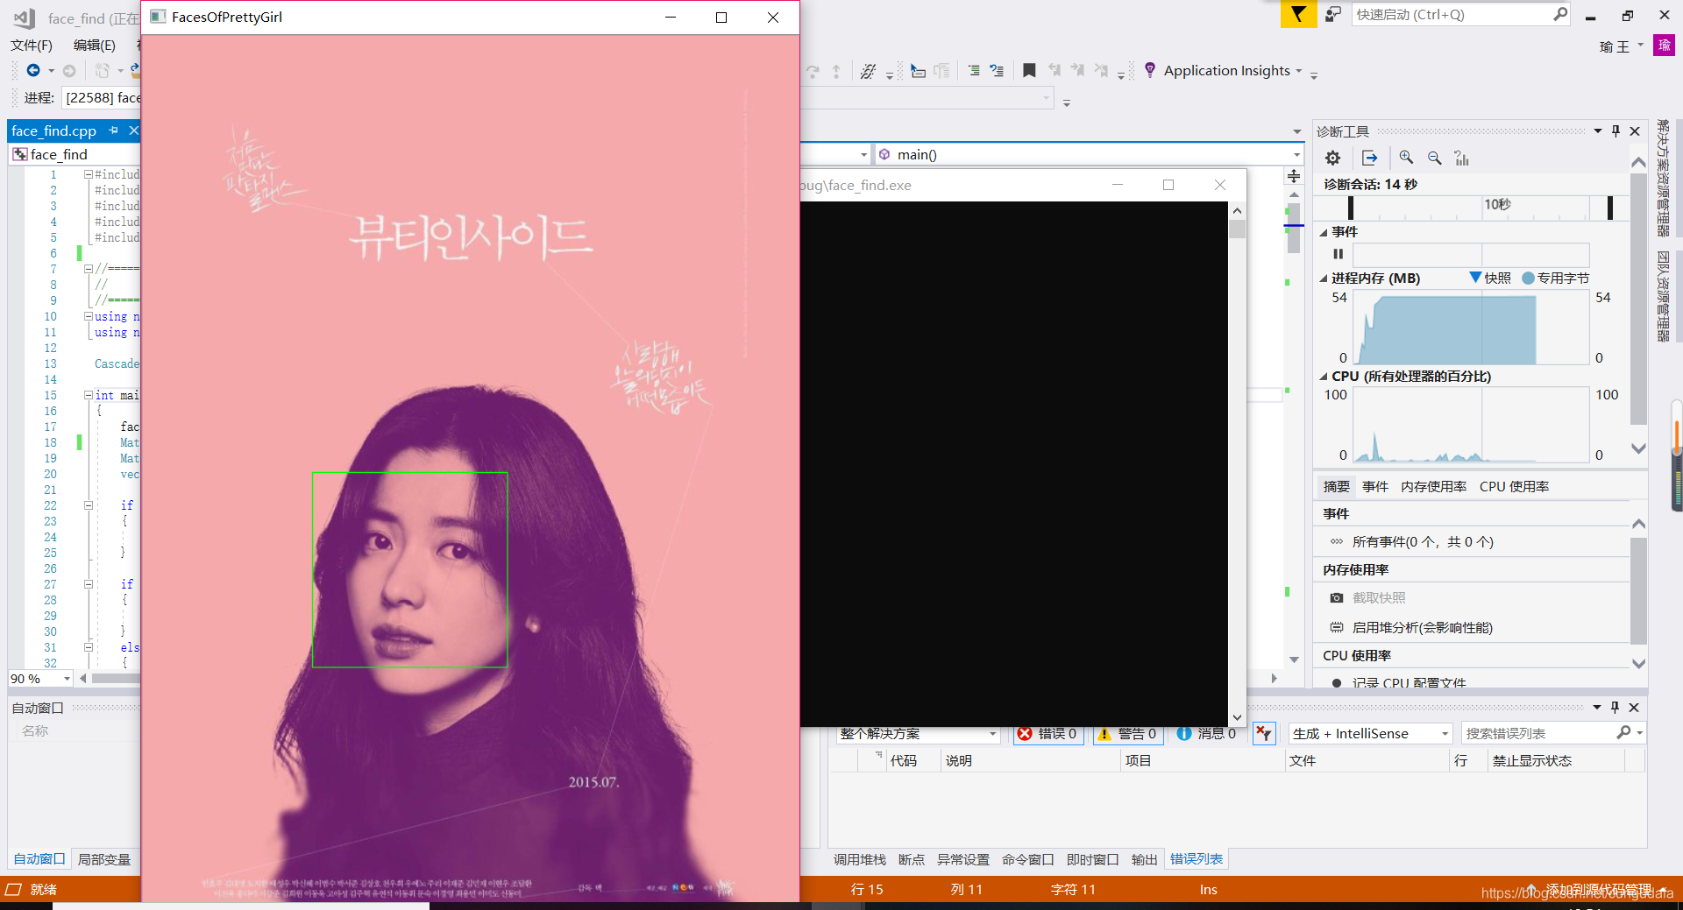Collapse the events section in diagnostics
Image resolution: width=1683 pixels, height=910 pixels.
tap(1324, 232)
